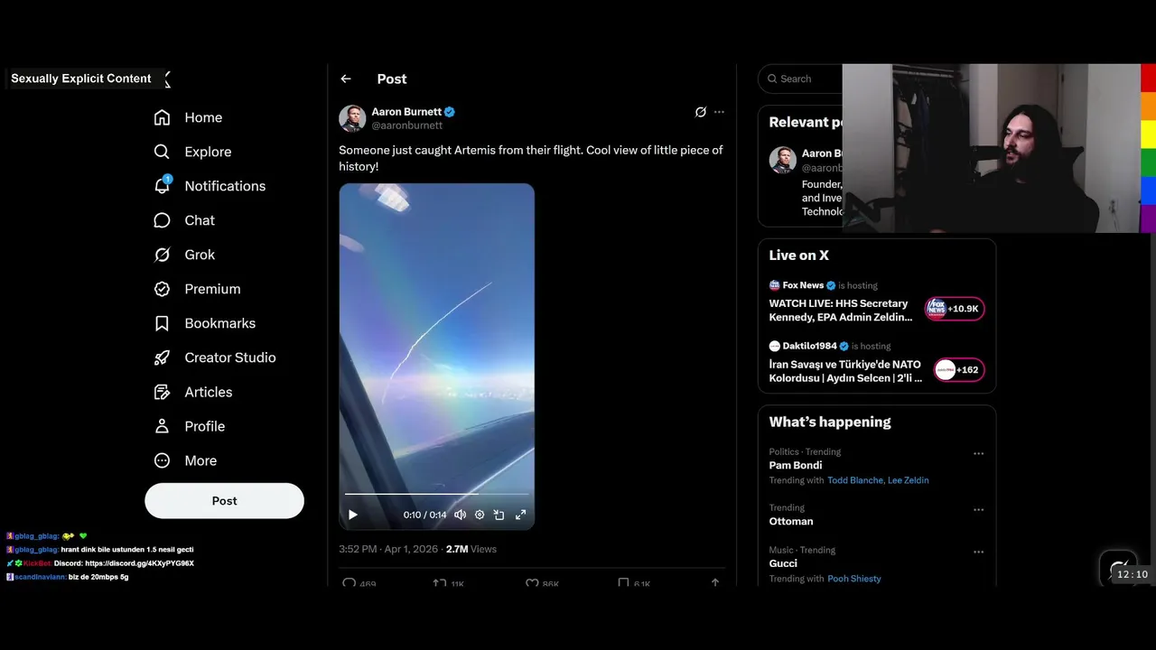The image size is (1156, 650).
Task: Mute the video with the speaker icon
Action: click(460, 515)
